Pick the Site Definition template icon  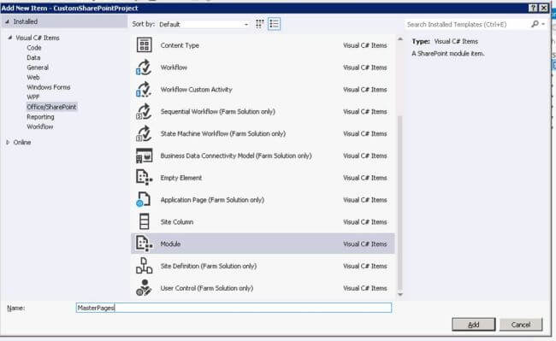[144, 266]
